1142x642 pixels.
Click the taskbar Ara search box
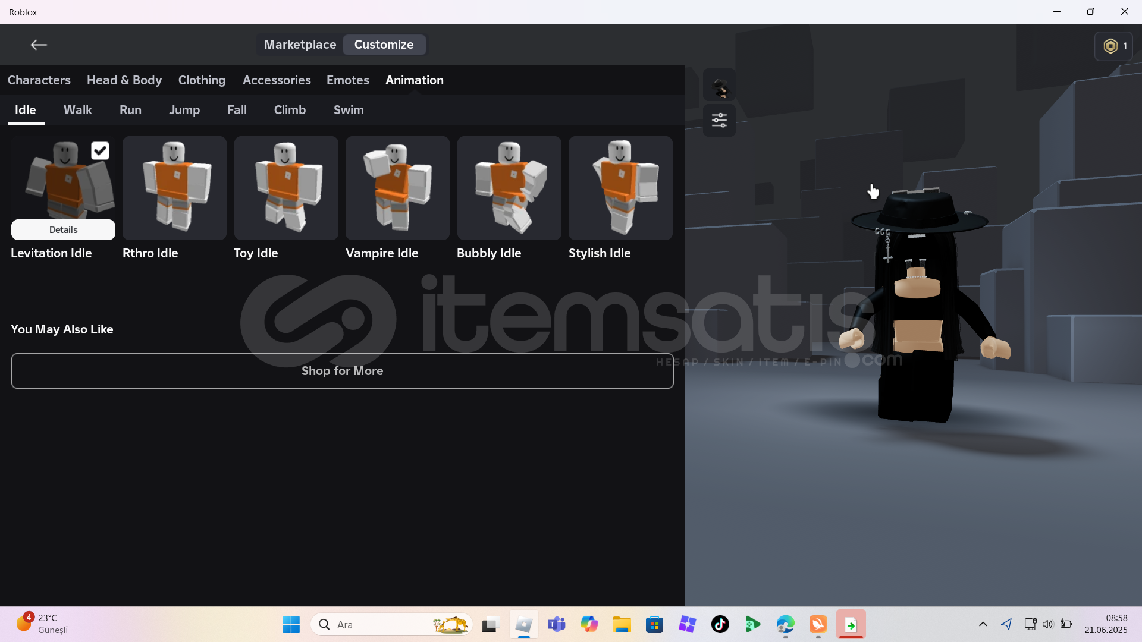coord(392,624)
